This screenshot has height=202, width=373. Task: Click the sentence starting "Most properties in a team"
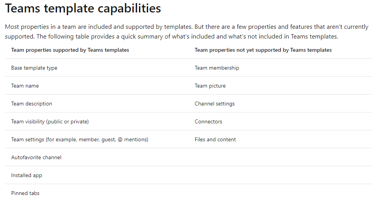pyautogui.click(x=98, y=27)
